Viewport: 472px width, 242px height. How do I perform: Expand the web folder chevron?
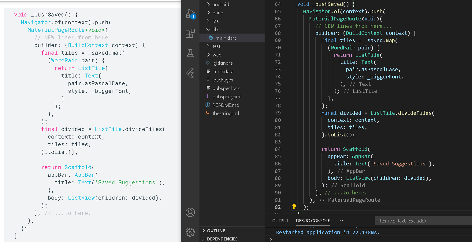click(x=208, y=55)
